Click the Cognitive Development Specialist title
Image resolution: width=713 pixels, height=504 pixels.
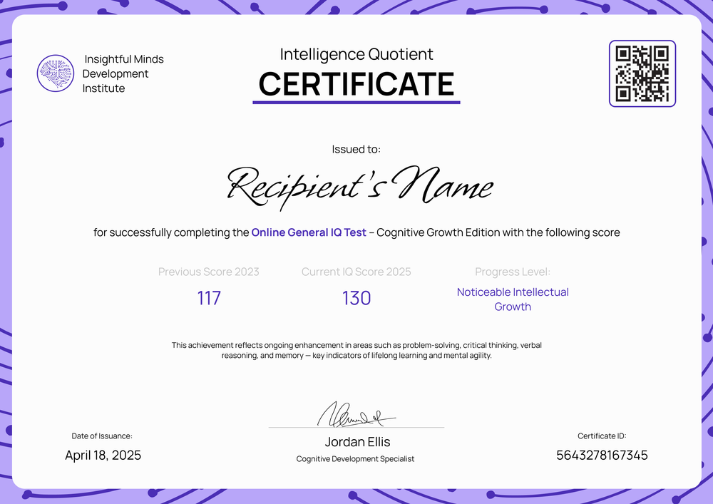(x=355, y=458)
